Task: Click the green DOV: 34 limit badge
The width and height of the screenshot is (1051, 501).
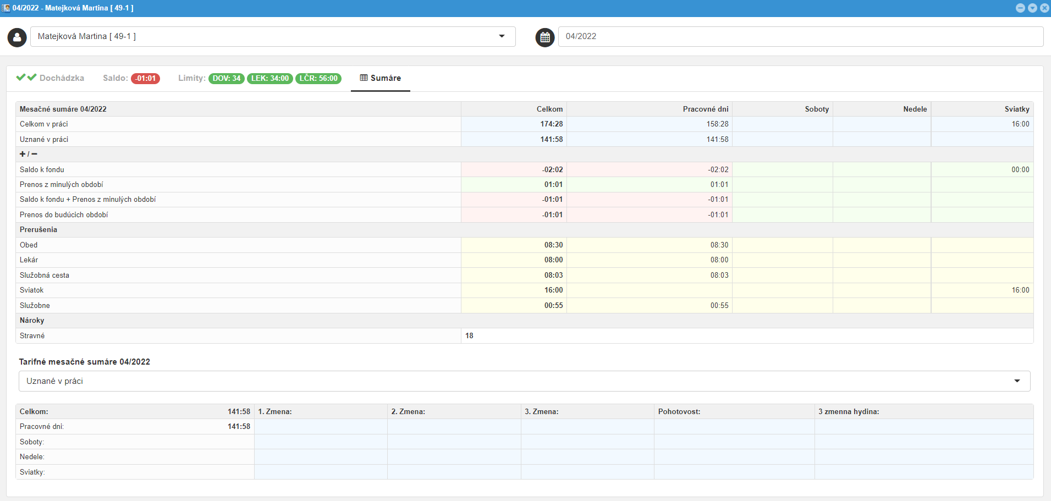Action: 227,79
